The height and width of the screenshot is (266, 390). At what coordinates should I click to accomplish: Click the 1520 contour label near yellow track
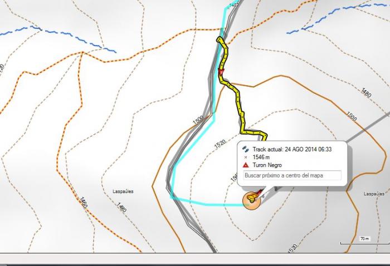(x=220, y=144)
